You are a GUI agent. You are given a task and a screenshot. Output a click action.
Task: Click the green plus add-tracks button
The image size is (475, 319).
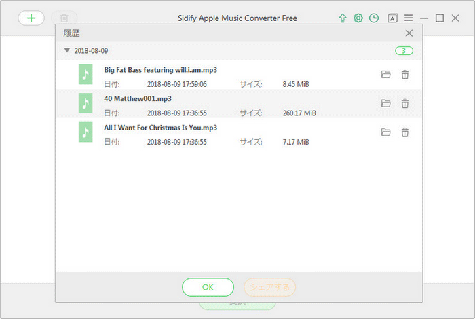[31, 18]
